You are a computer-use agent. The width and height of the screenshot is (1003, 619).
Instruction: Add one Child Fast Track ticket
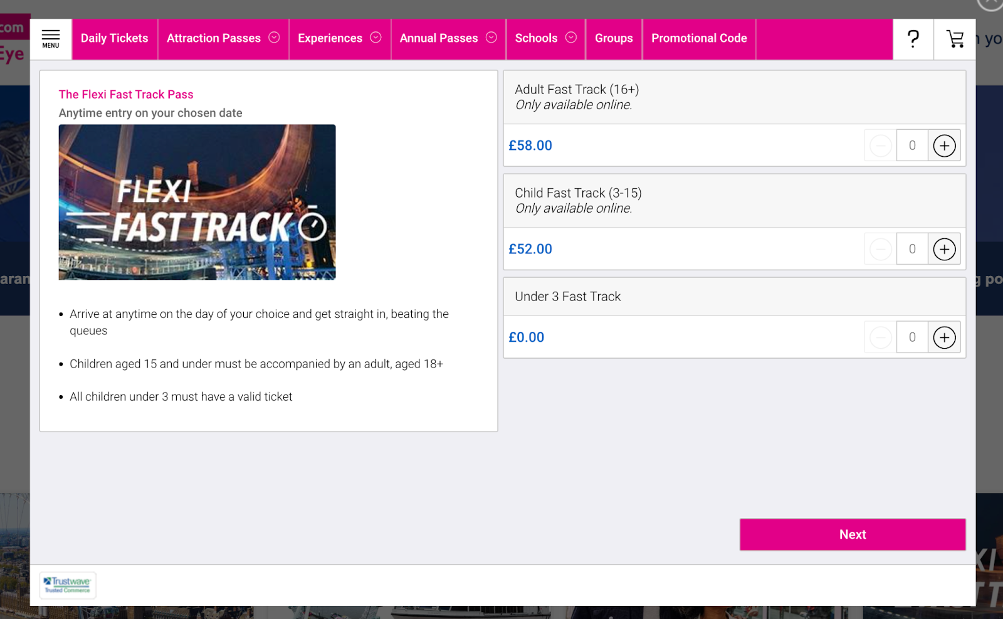944,249
